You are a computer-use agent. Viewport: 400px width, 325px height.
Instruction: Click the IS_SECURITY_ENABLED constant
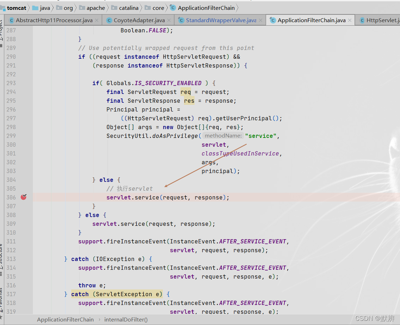[168, 83]
